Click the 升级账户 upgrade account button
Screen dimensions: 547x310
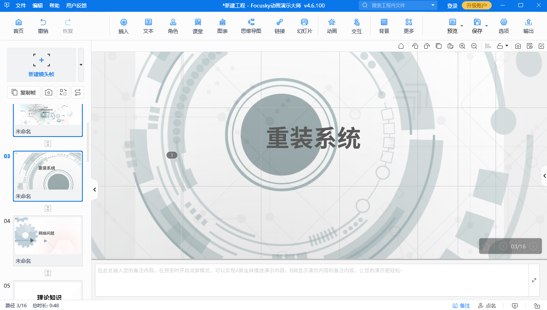pos(477,5)
